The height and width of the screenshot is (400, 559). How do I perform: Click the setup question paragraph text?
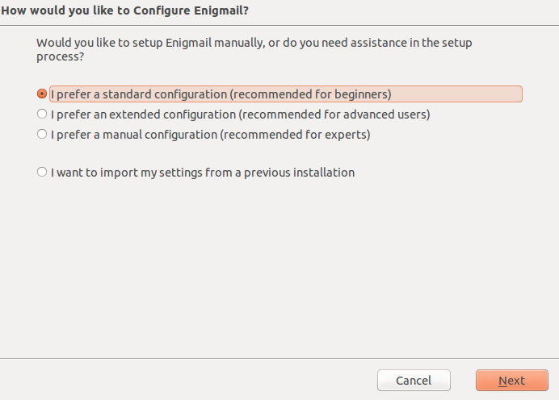(x=254, y=42)
